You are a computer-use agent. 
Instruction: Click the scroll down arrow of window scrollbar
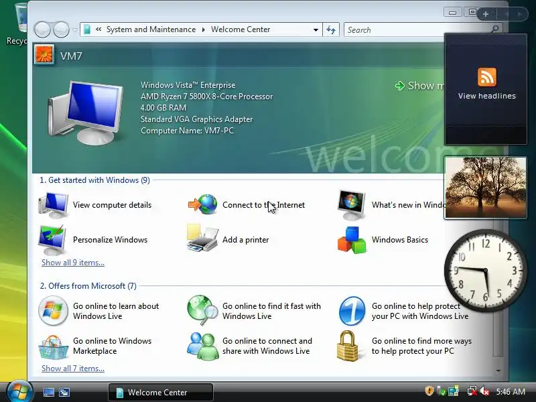pyautogui.click(x=498, y=371)
